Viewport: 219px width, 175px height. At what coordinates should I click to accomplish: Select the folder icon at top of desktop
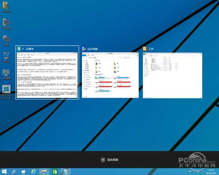tap(6, 7)
